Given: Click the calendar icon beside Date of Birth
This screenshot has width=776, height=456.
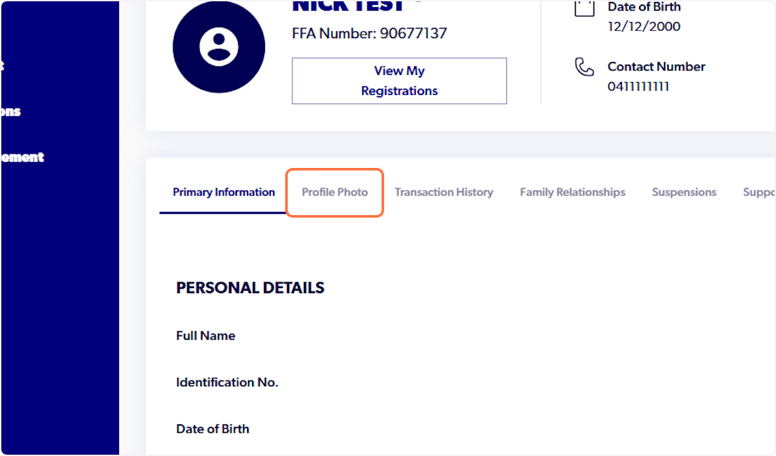Looking at the screenshot, I should click(585, 7).
